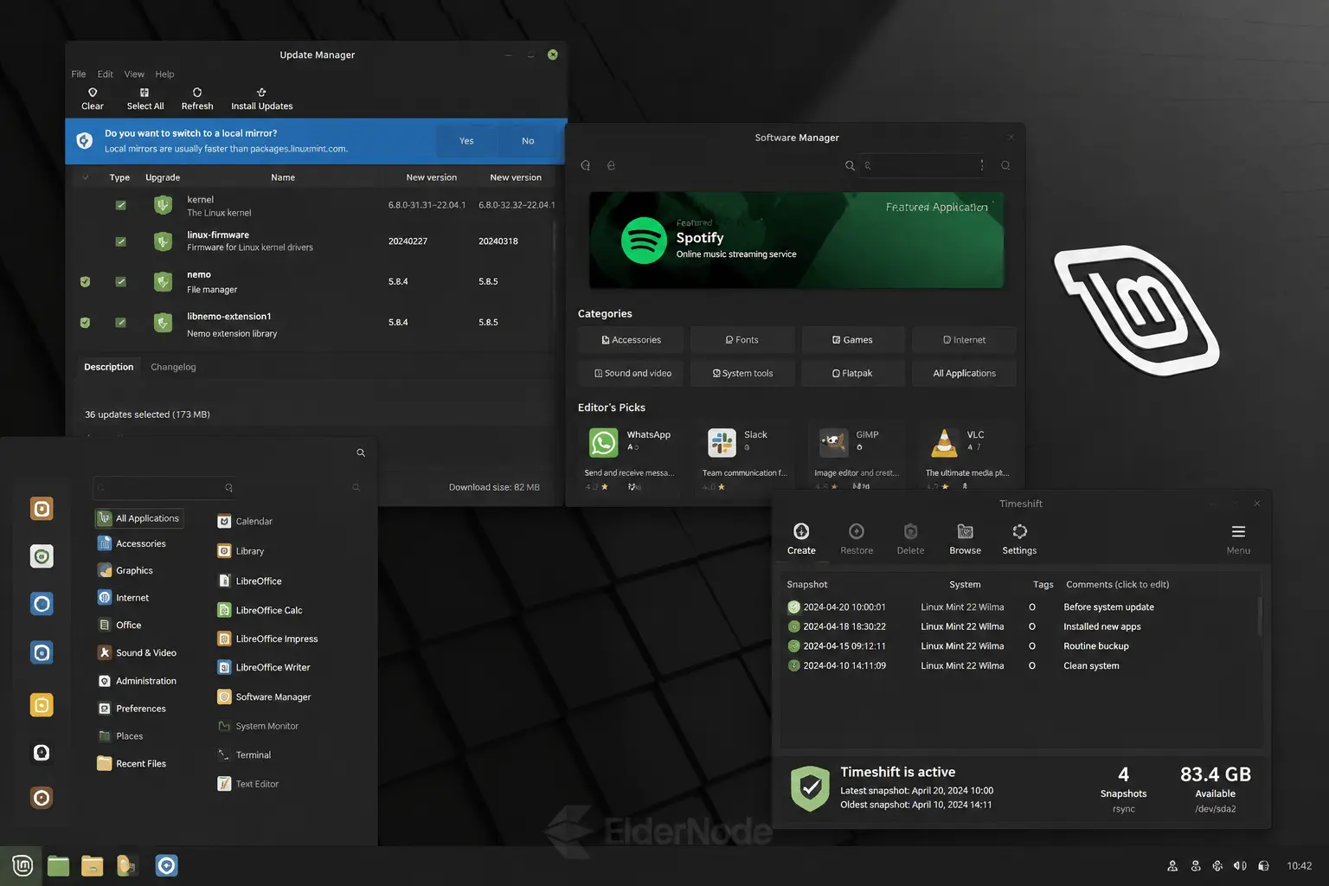Click the Snapshot column header in Timeshift

tap(807, 585)
